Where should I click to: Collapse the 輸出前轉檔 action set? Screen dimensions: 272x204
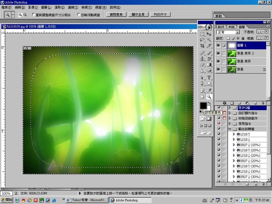[229, 129]
